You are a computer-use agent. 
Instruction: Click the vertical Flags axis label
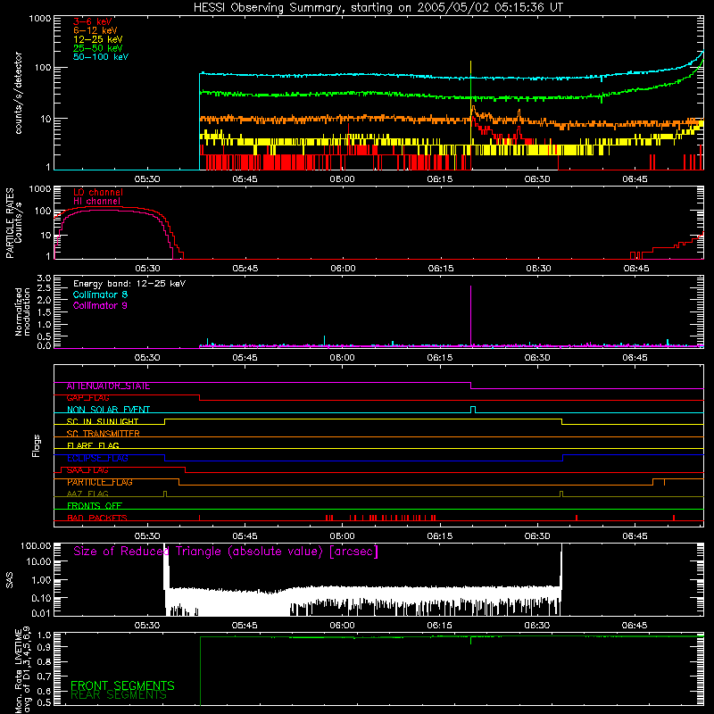click(37, 445)
